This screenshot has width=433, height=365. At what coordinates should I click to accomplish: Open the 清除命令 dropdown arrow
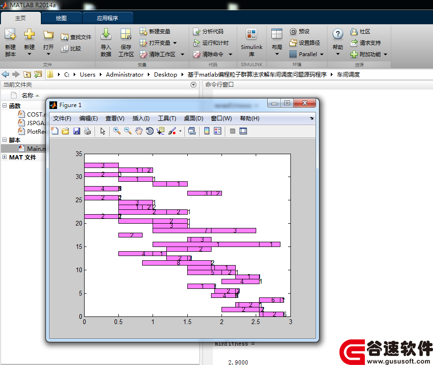coord(231,54)
